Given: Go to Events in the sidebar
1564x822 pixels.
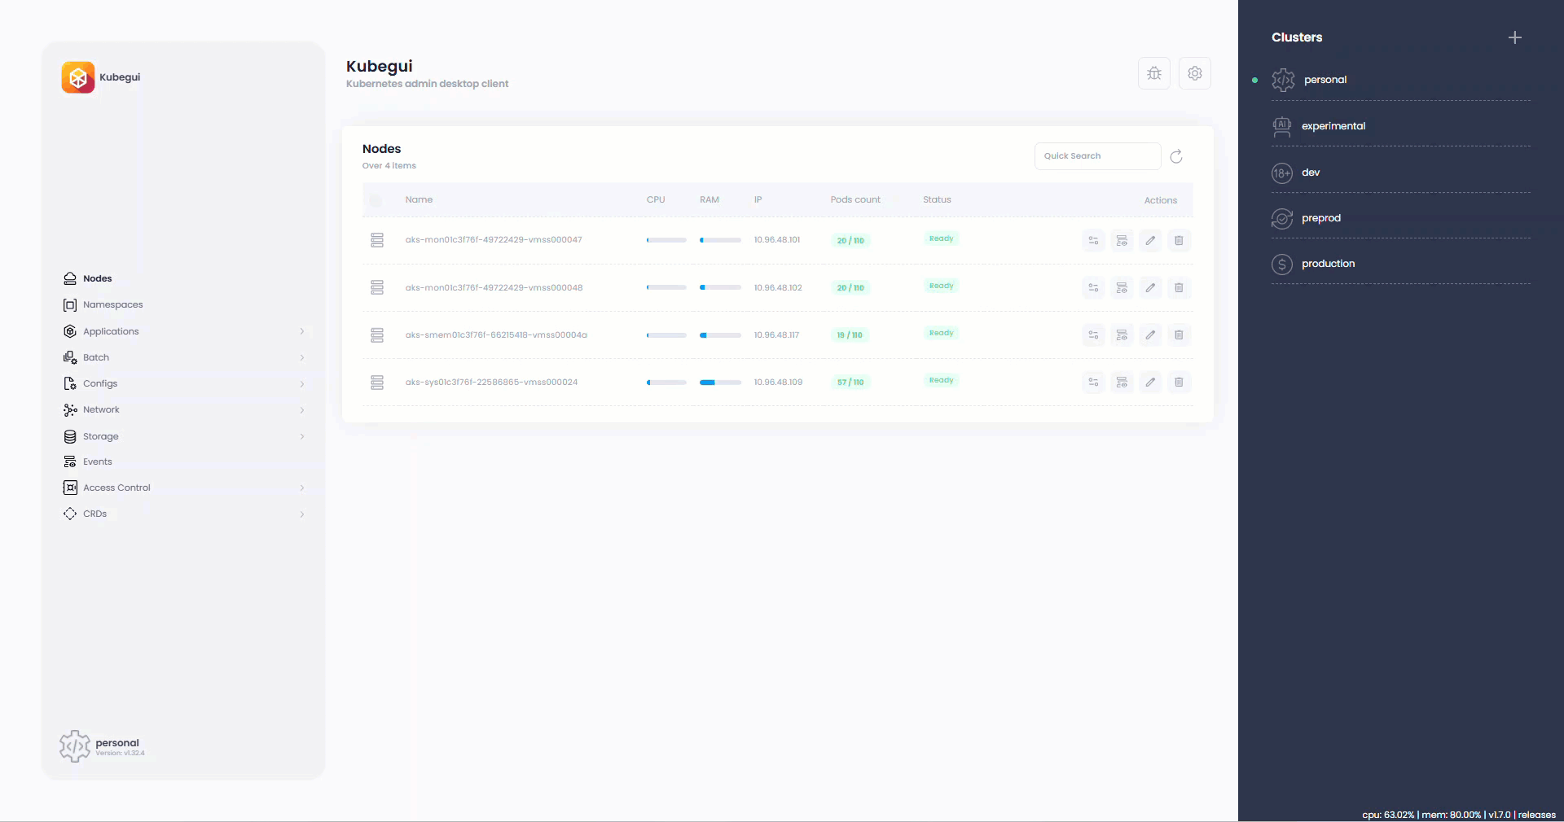Looking at the screenshot, I should click(97, 461).
